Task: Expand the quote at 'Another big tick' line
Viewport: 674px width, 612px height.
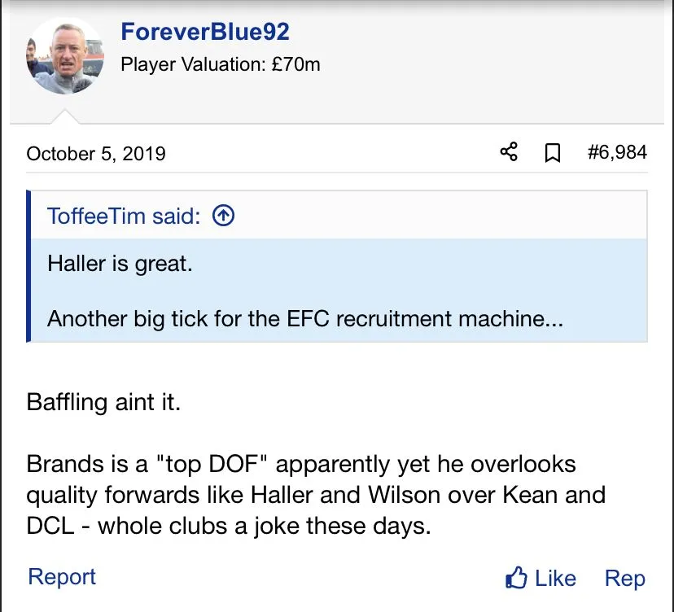Action: click(x=304, y=317)
